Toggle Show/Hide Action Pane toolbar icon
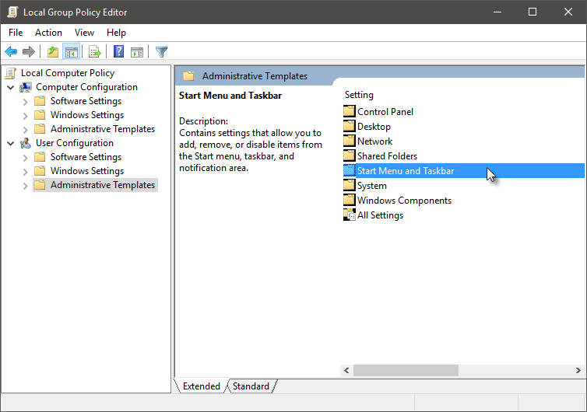The image size is (587, 412). [x=137, y=51]
